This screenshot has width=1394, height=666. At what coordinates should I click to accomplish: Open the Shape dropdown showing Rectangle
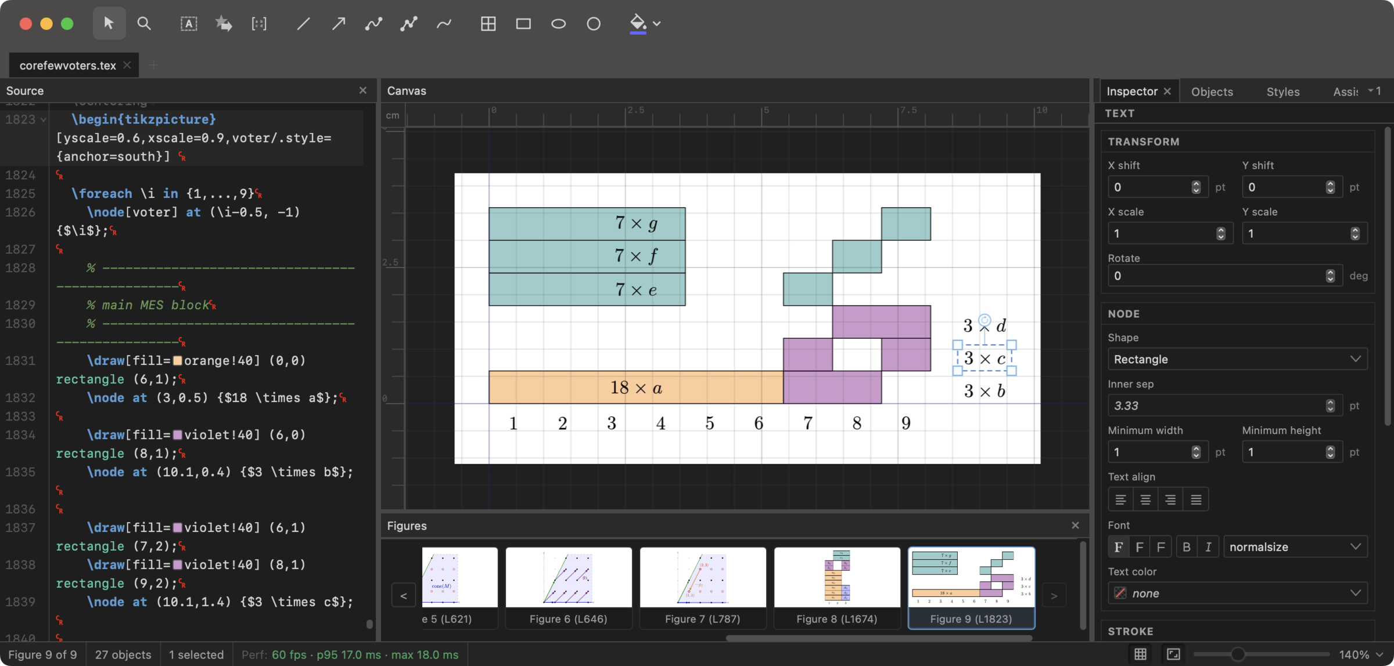pyautogui.click(x=1237, y=359)
